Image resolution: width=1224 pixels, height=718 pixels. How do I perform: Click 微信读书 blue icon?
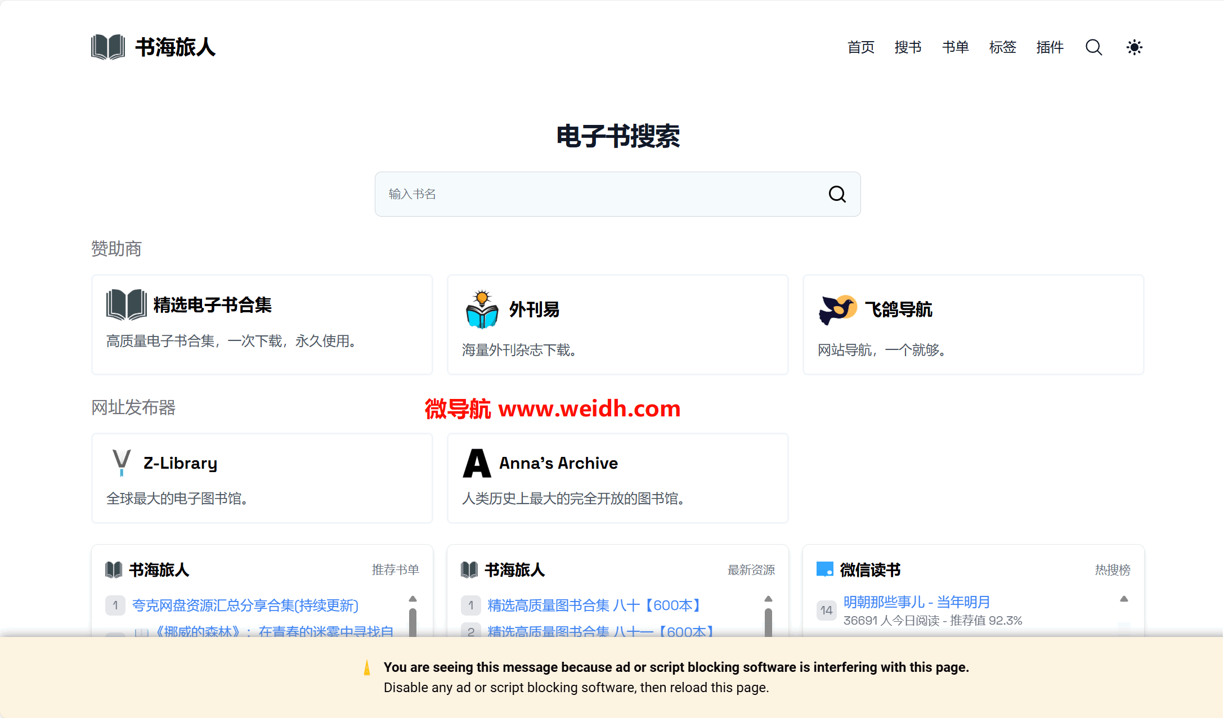coord(824,569)
